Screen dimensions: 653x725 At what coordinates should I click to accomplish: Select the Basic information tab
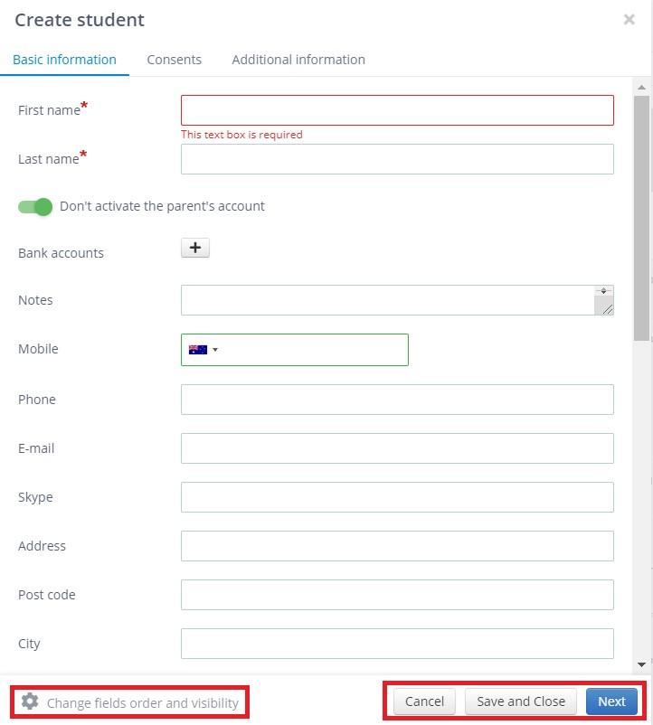(x=64, y=60)
